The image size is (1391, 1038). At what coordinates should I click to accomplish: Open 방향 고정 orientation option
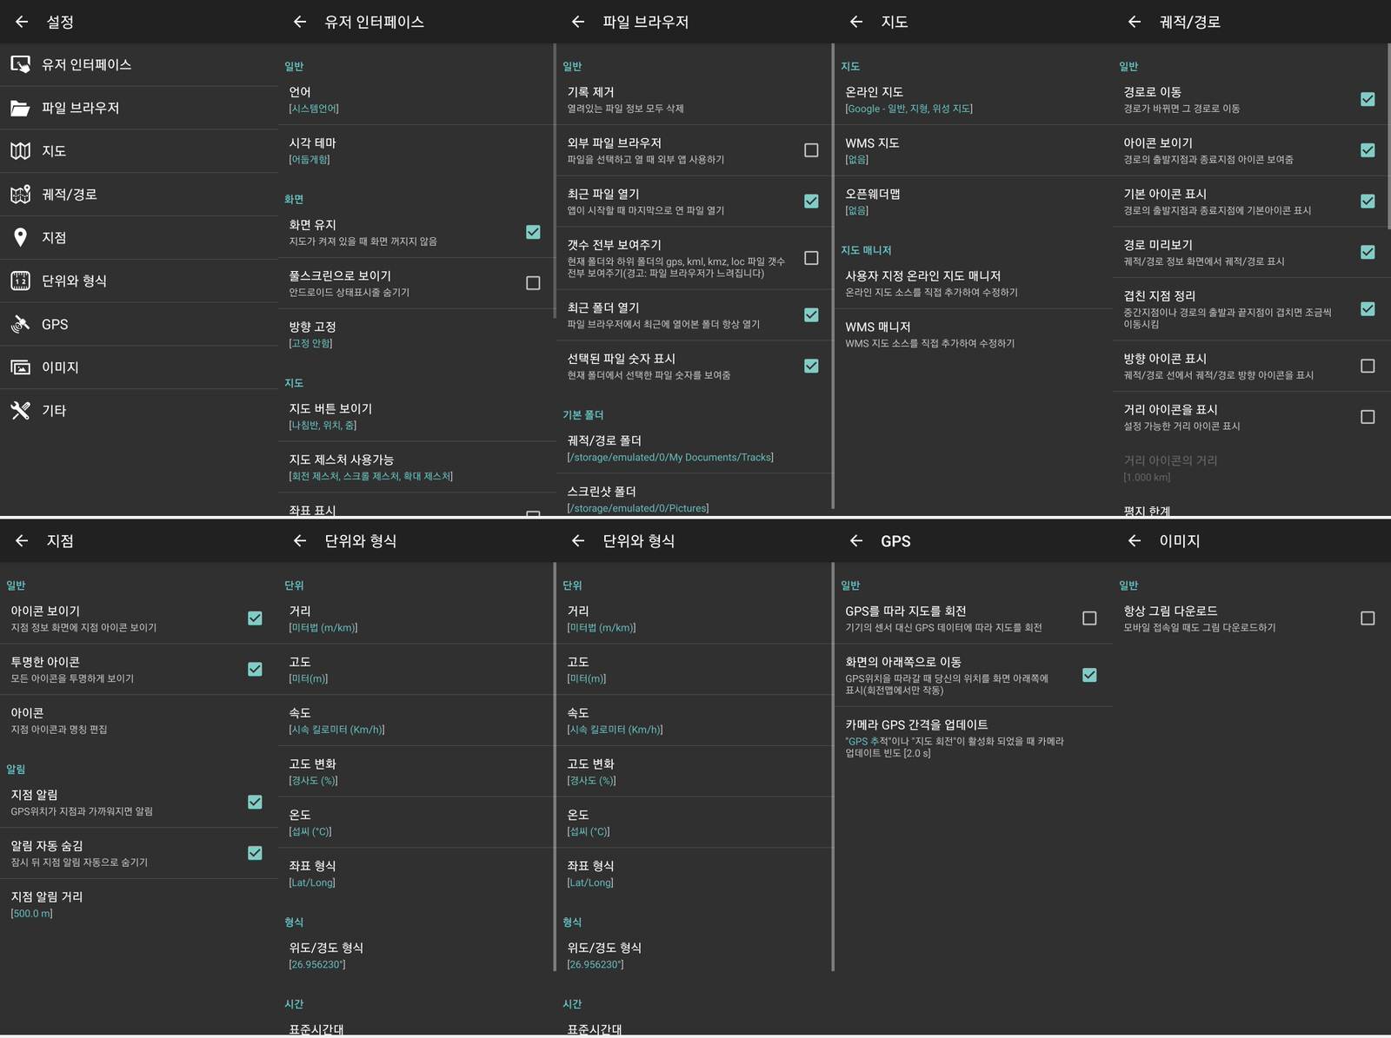(x=417, y=334)
